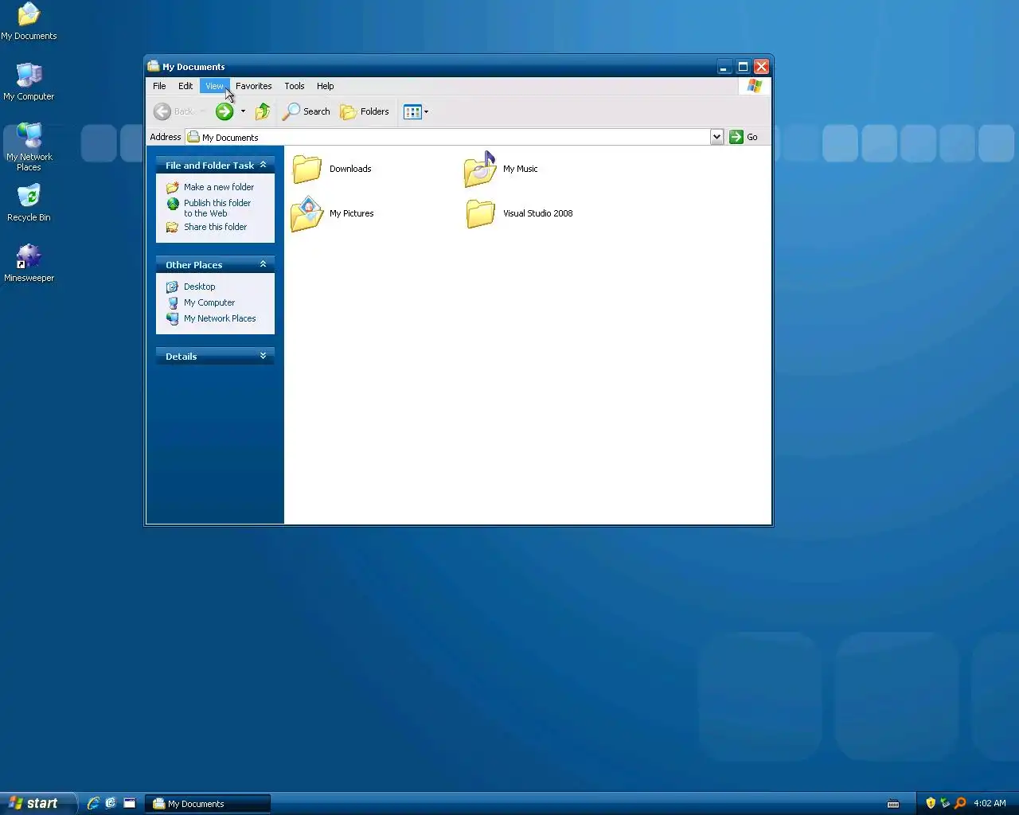
Task: Click the Address bar input field
Action: (447, 137)
